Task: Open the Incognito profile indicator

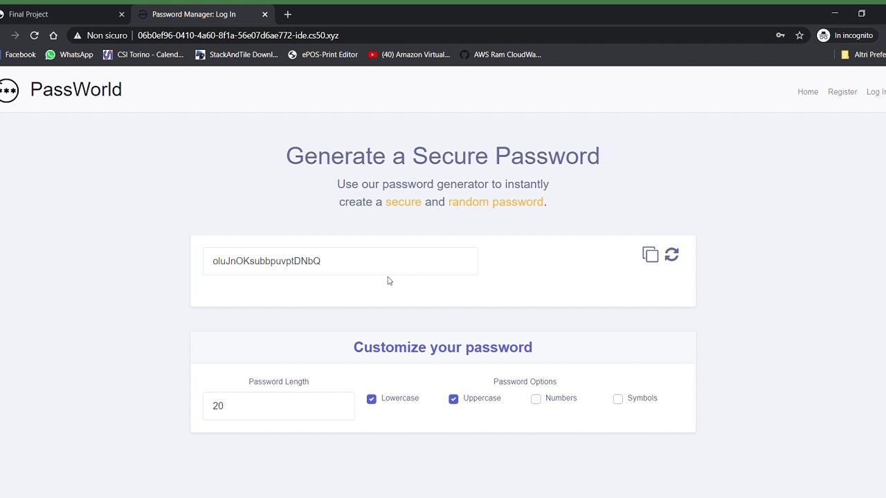Action: 845,35
